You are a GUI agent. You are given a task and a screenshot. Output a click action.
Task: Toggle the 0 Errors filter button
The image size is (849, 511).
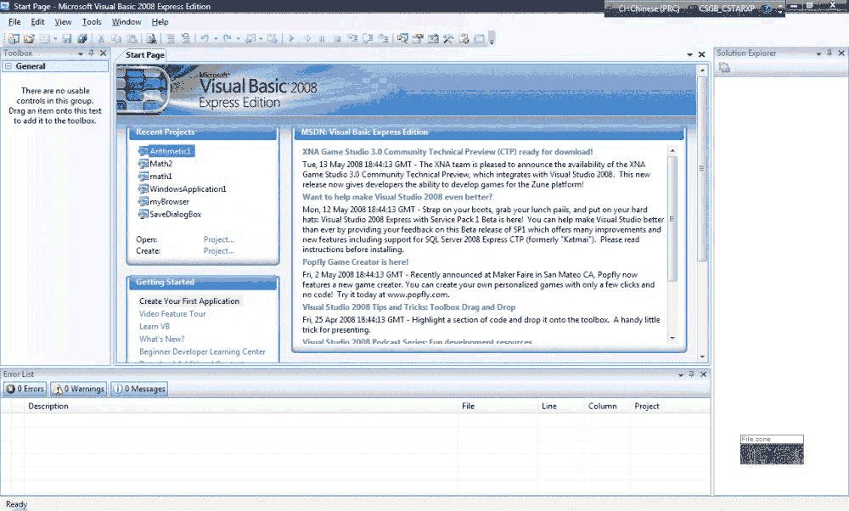tap(25, 389)
